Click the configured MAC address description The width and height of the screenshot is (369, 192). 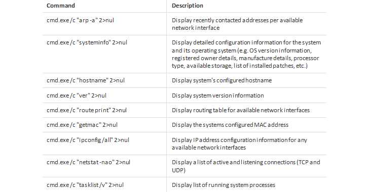(230, 125)
